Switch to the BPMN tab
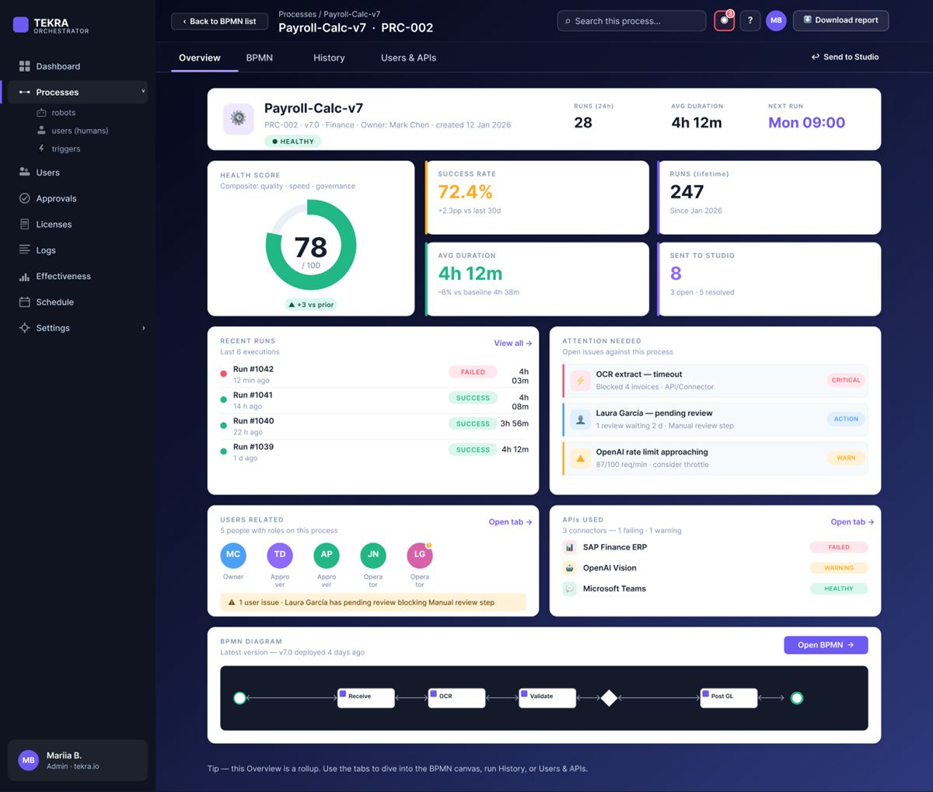Image resolution: width=933 pixels, height=792 pixels. tap(260, 58)
